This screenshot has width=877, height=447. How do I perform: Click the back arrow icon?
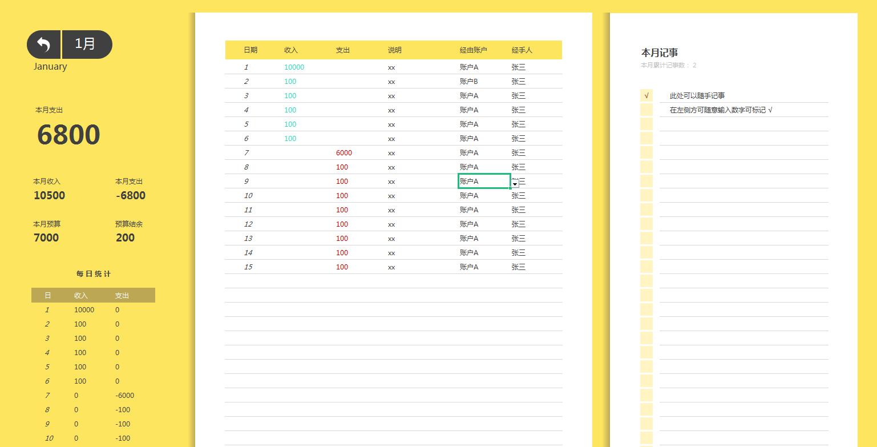pyautogui.click(x=43, y=45)
